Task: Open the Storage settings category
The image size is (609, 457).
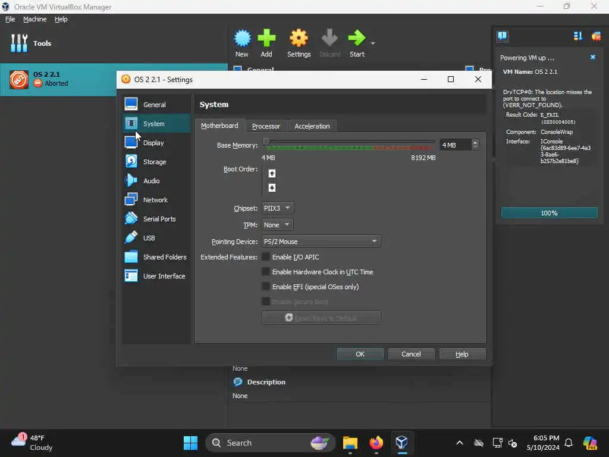Action: pyautogui.click(x=156, y=162)
